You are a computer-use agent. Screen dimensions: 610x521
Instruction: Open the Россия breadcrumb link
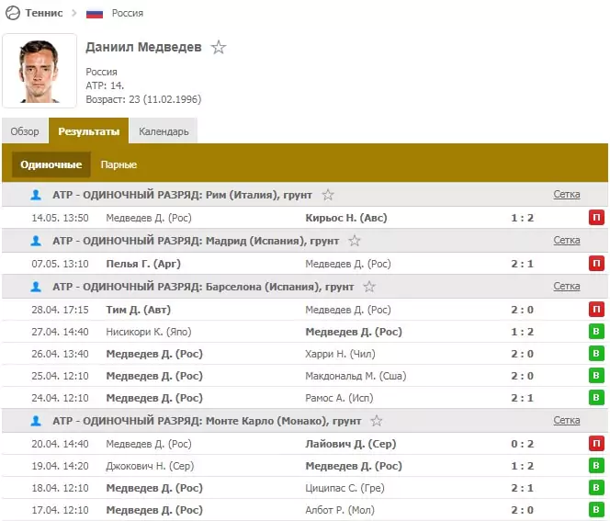click(x=128, y=13)
